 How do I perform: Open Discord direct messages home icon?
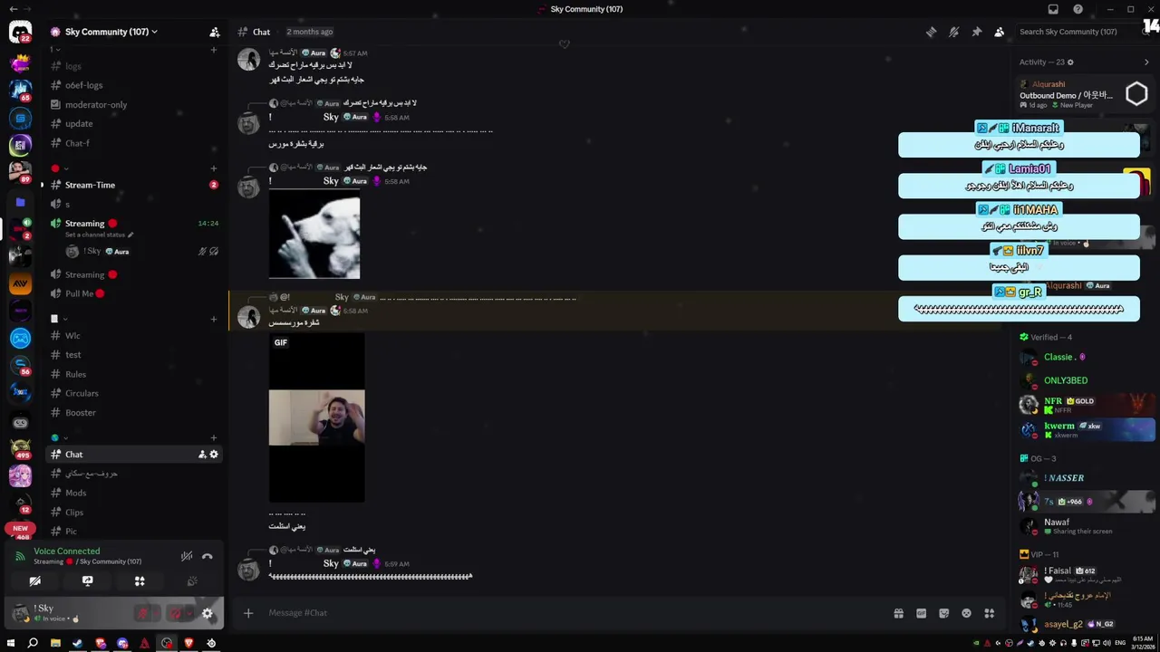pyautogui.click(x=20, y=32)
